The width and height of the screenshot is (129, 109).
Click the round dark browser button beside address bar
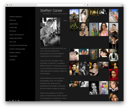[88, 5]
